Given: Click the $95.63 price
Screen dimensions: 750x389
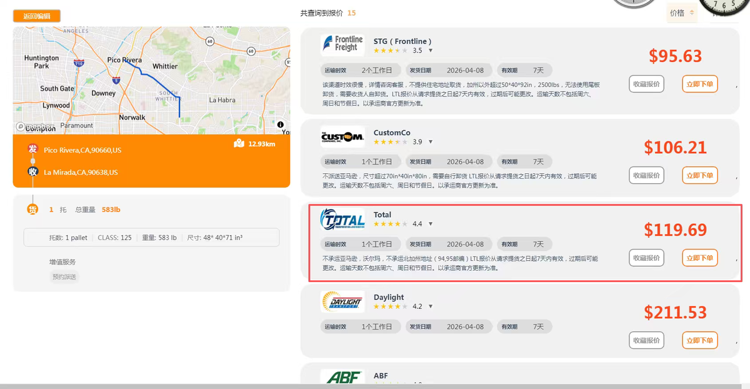Looking at the screenshot, I should pos(675,56).
